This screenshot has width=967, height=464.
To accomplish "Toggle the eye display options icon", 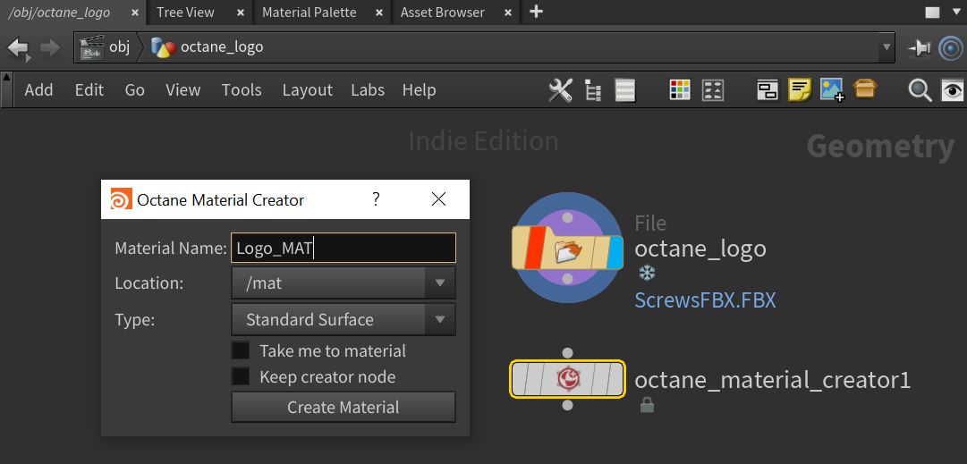I will click(x=952, y=90).
